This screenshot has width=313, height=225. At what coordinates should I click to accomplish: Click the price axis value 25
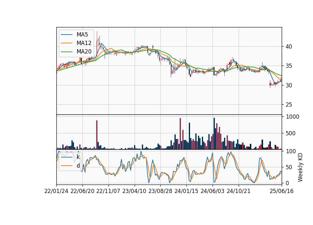point(289,105)
